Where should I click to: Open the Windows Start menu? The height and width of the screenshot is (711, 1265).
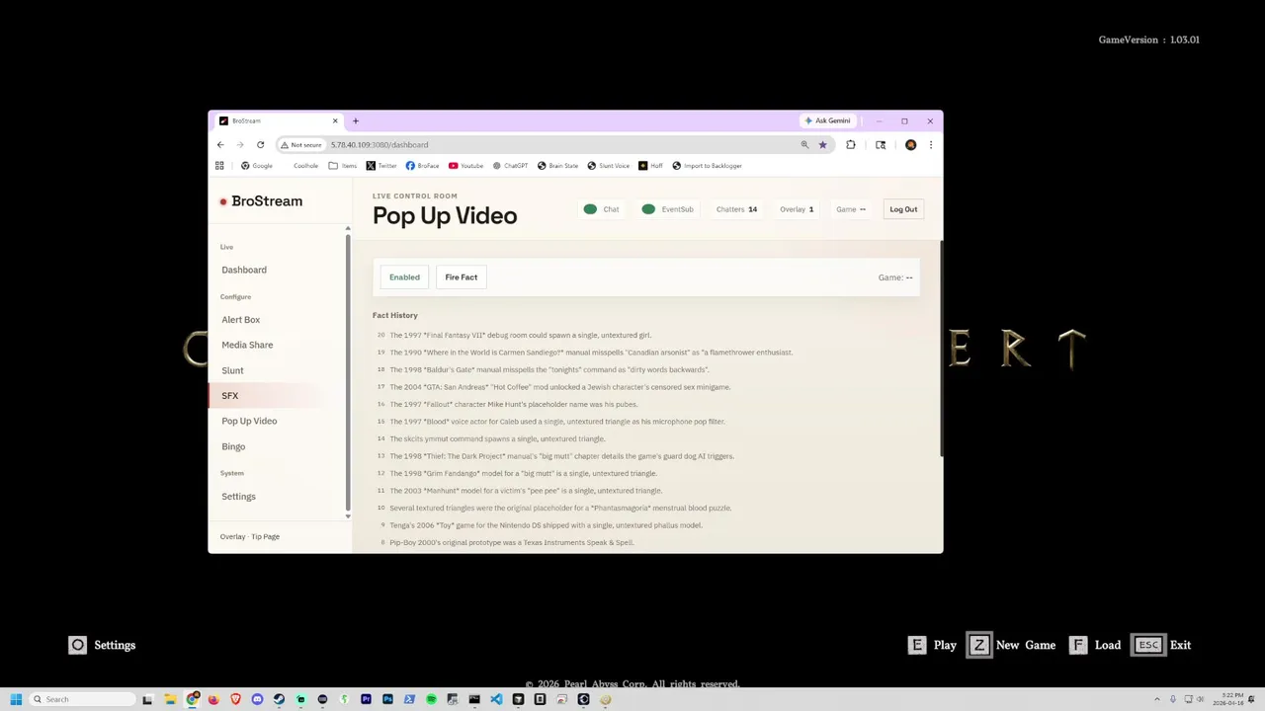pos(16,699)
